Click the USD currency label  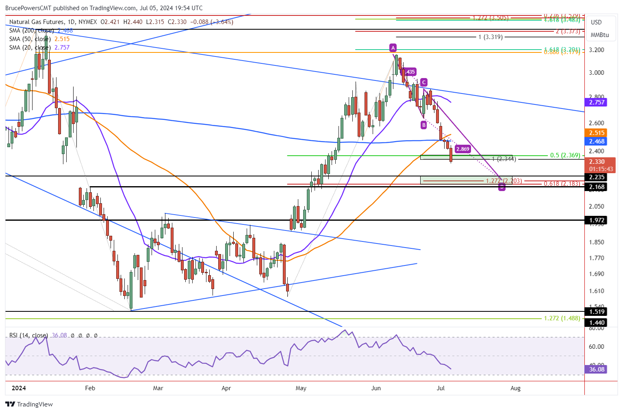596,22
